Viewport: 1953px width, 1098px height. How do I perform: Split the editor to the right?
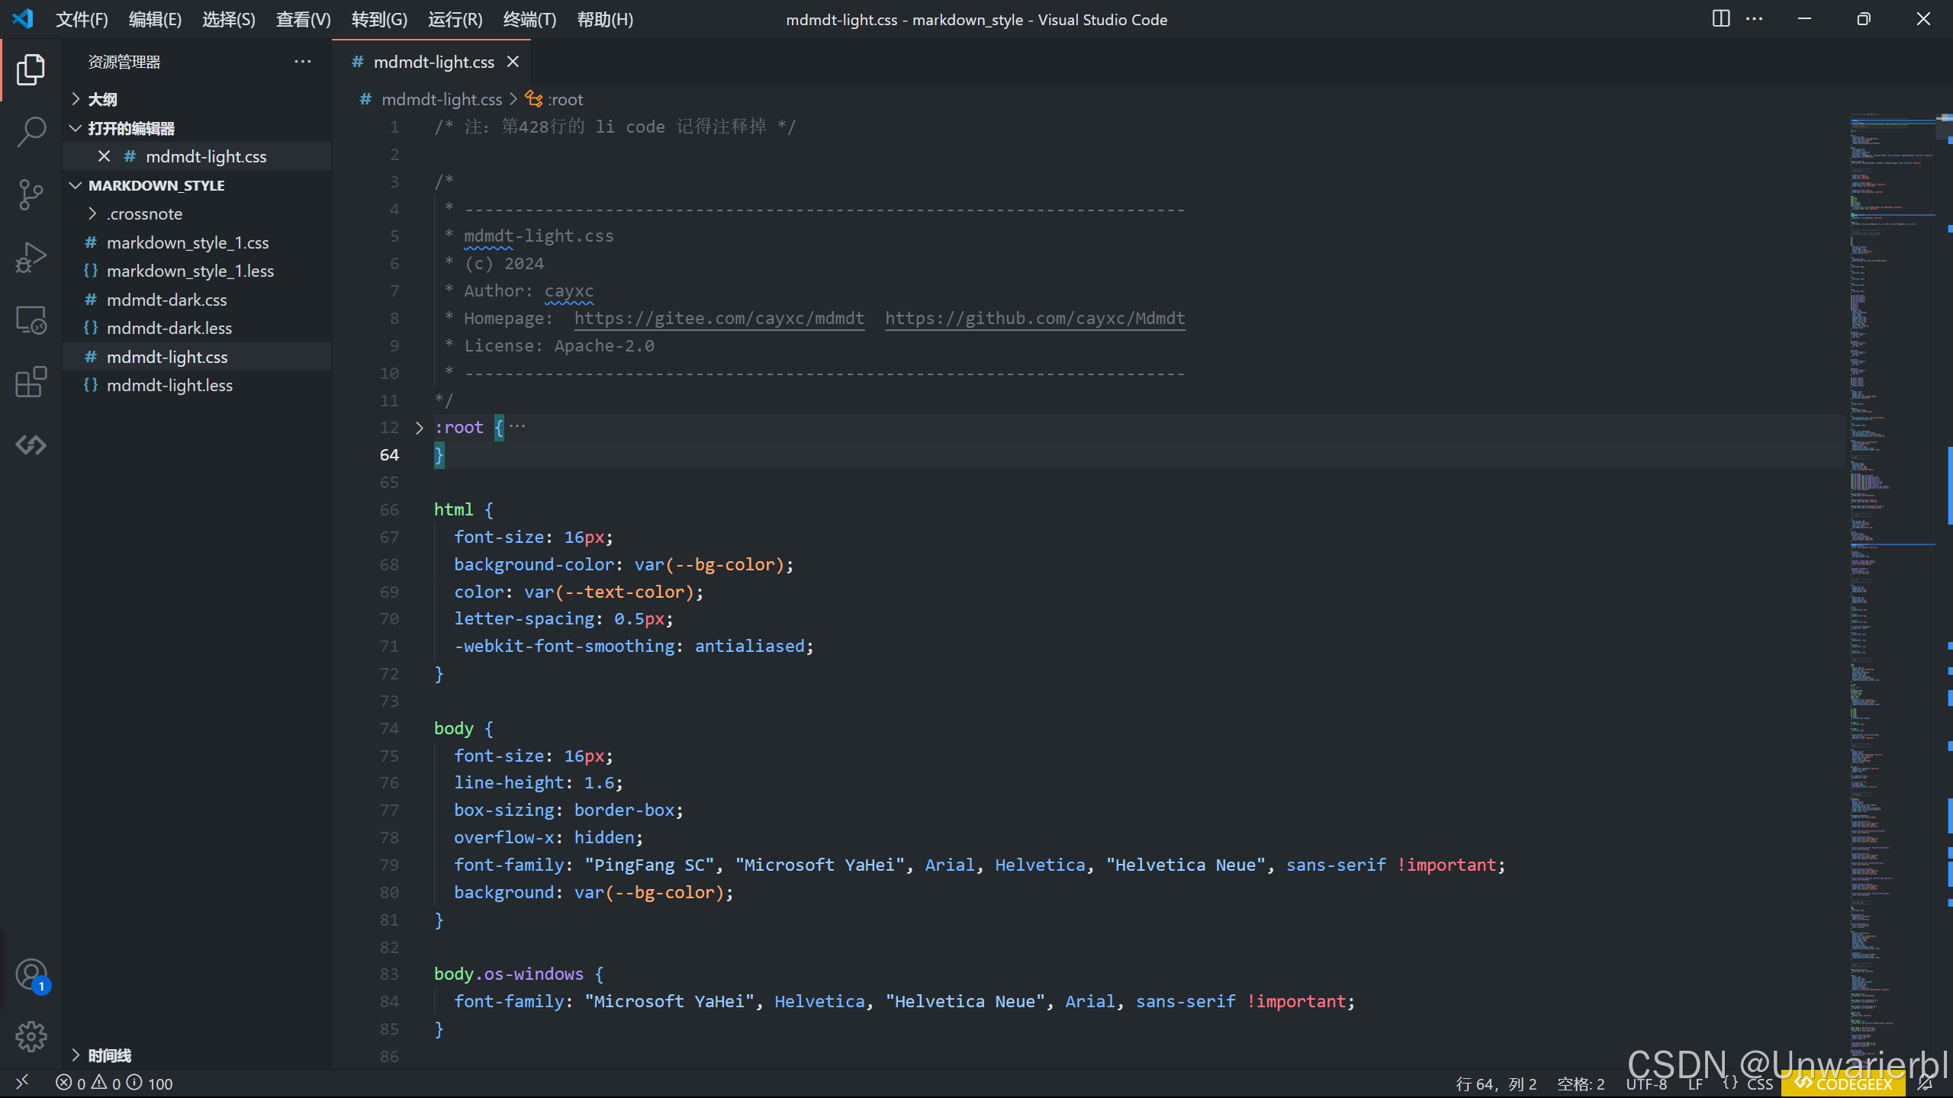click(x=1720, y=19)
